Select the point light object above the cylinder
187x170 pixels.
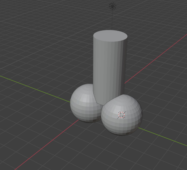pyautogui.click(x=112, y=6)
